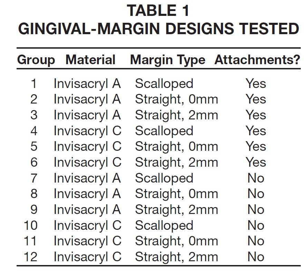The height and width of the screenshot is (274, 308).
Task: Select group number 1 cell
Action: point(34,84)
